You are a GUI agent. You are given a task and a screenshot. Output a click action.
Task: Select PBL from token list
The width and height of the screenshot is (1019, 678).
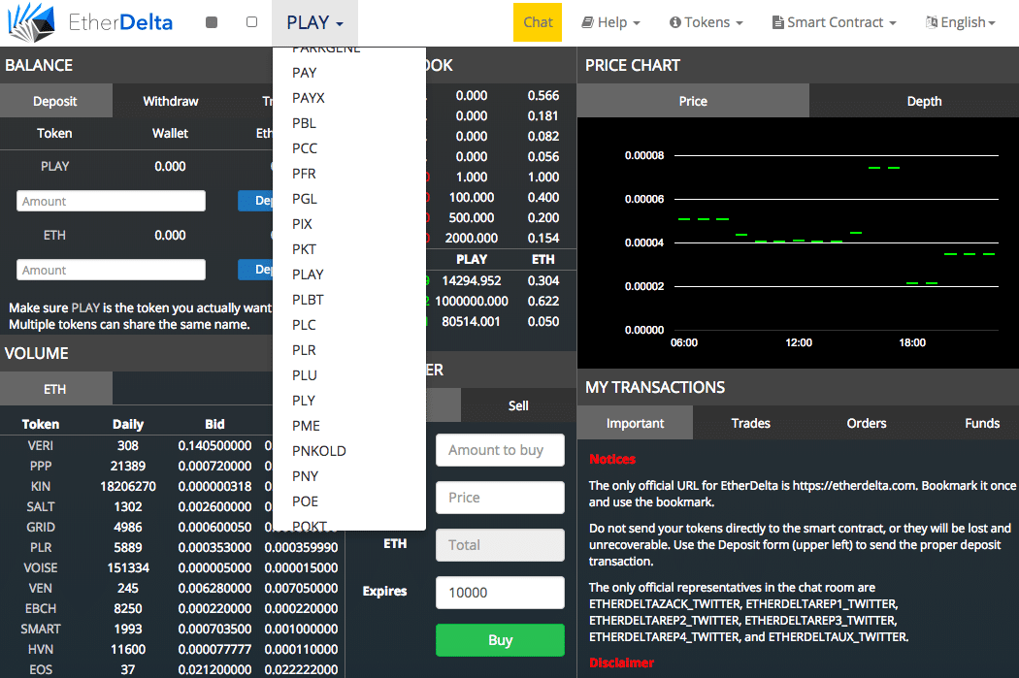click(x=349, y=123)
